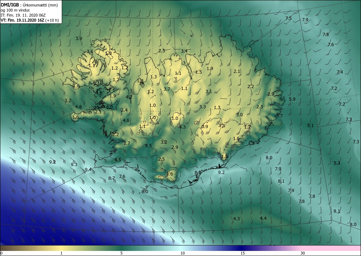Select the 4.5 value on Reykjanes peninsula
The width and height of the screenshot is (361, 256).
[118, 160]
